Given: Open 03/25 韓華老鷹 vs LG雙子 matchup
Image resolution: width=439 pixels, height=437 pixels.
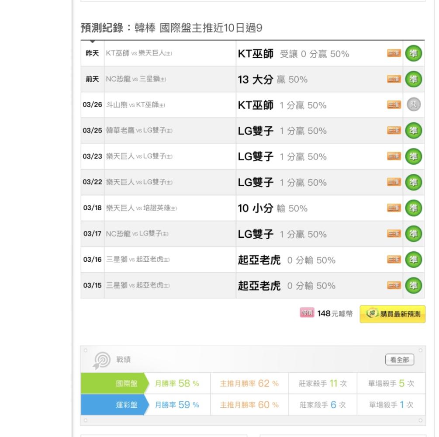Looking at the screenshot, I should tap(139, 131).
